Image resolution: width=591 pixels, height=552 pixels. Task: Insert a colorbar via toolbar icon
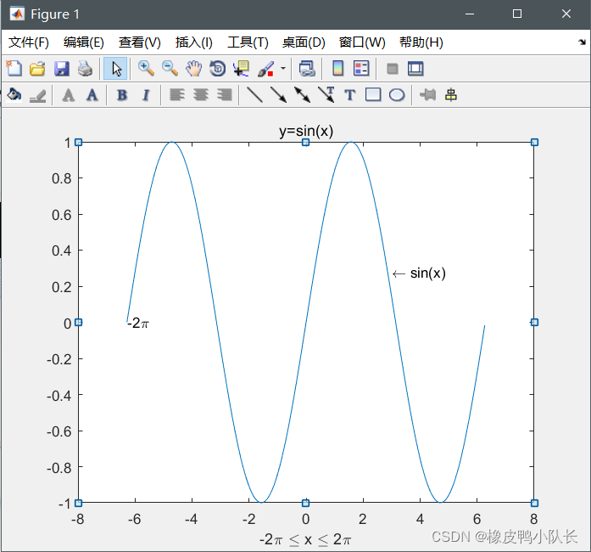pos(338,69)
